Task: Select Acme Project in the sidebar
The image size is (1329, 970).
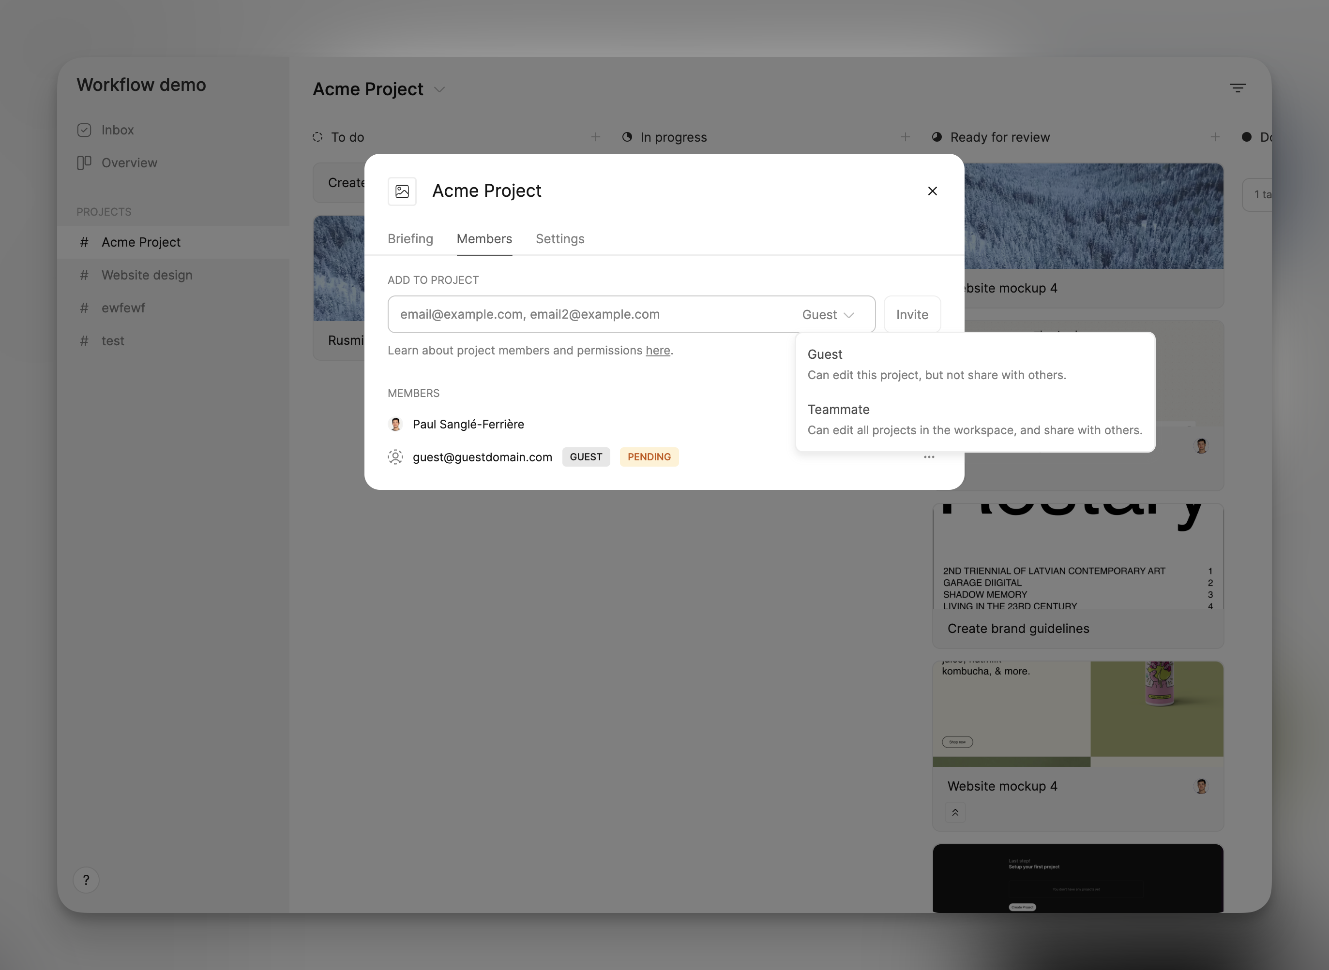Action: tap(173, 242)
